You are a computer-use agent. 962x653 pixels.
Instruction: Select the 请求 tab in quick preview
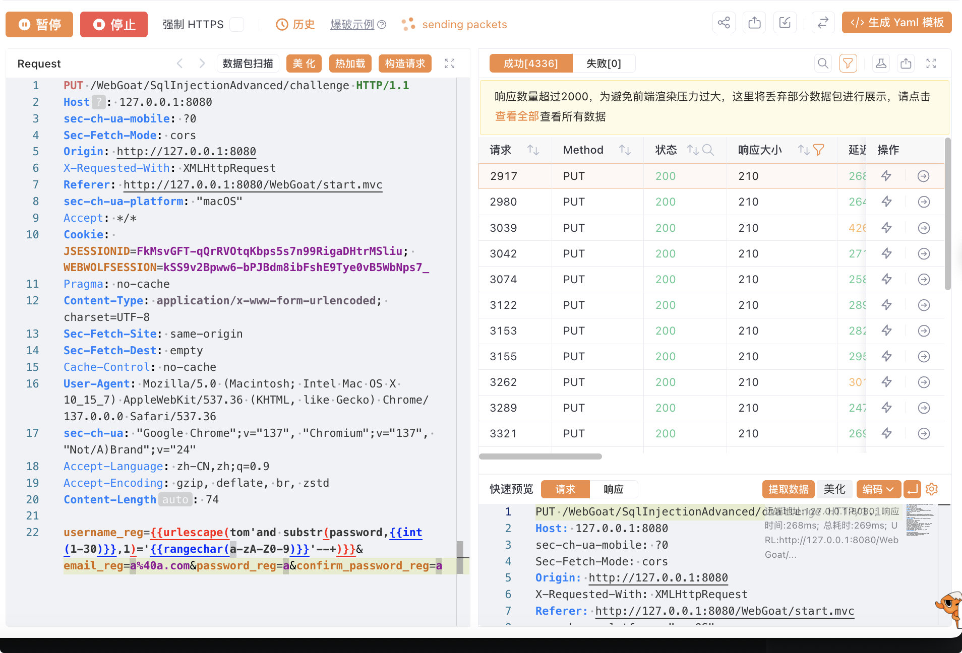[x=565, y=489]
